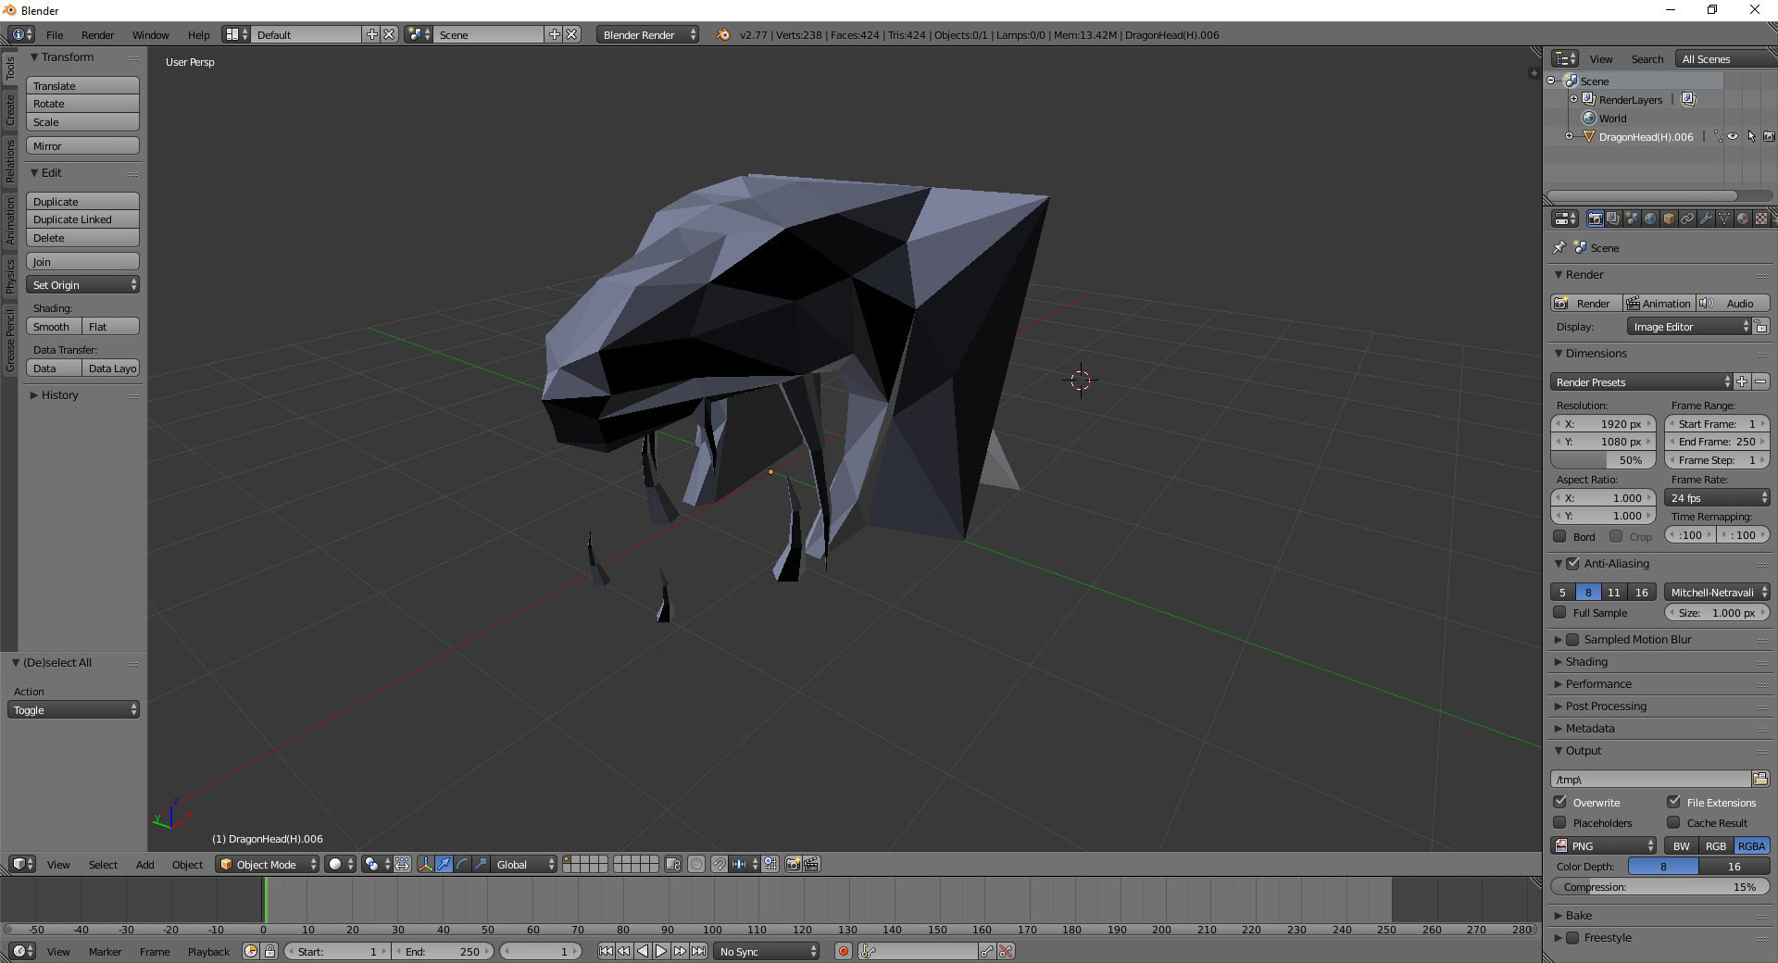Enable automatic keyframe record button
1778x963 pixels.
[843, 951]
